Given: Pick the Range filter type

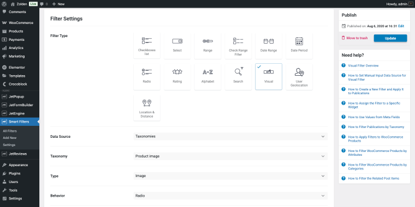Looking at the screenshot, I should (x=207, y=46).
